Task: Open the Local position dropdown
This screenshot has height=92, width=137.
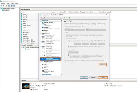Action: (96, 30)
